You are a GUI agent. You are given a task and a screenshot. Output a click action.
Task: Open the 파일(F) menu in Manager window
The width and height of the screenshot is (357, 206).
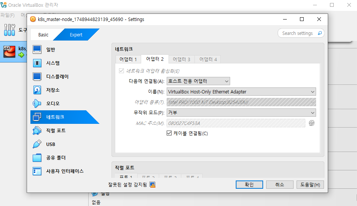[x=8, y=15]
